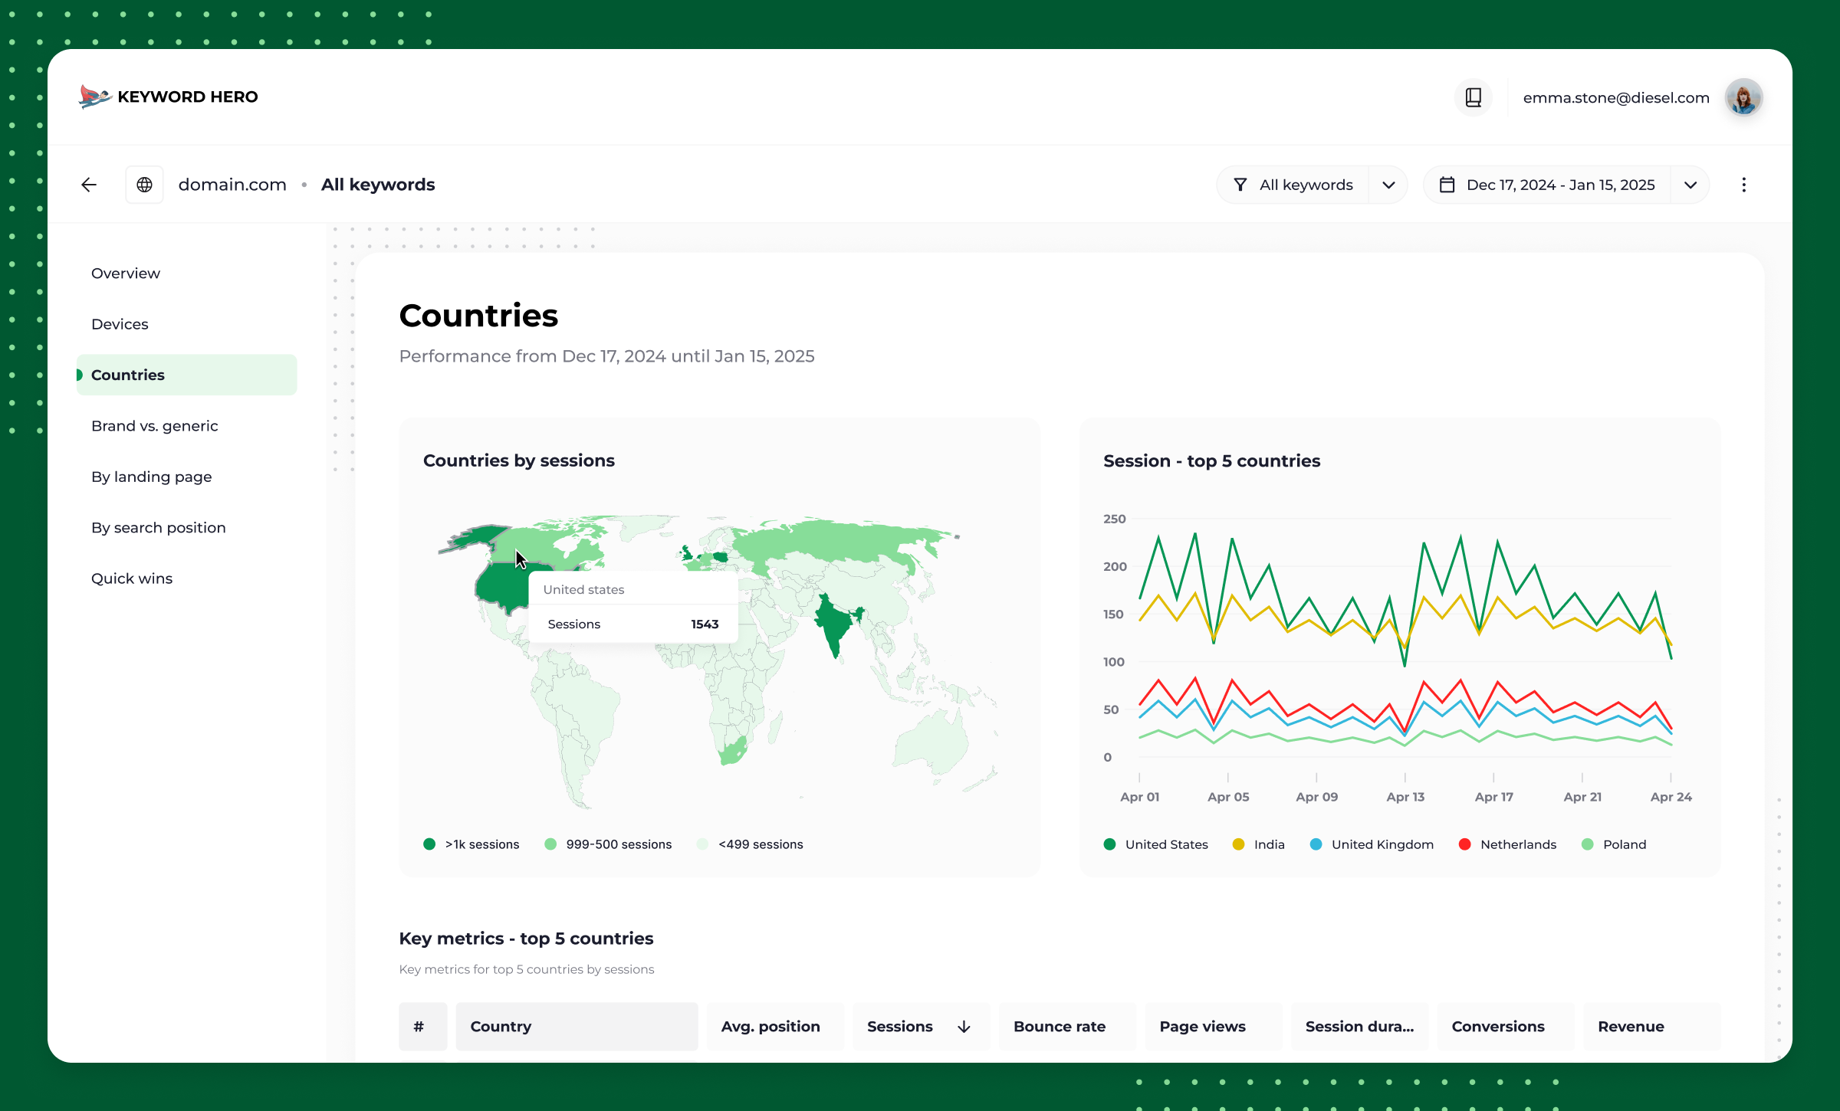Toggle the >1k sessions legend dot
Viewport: 1840px width, 1111px height.
429,844
